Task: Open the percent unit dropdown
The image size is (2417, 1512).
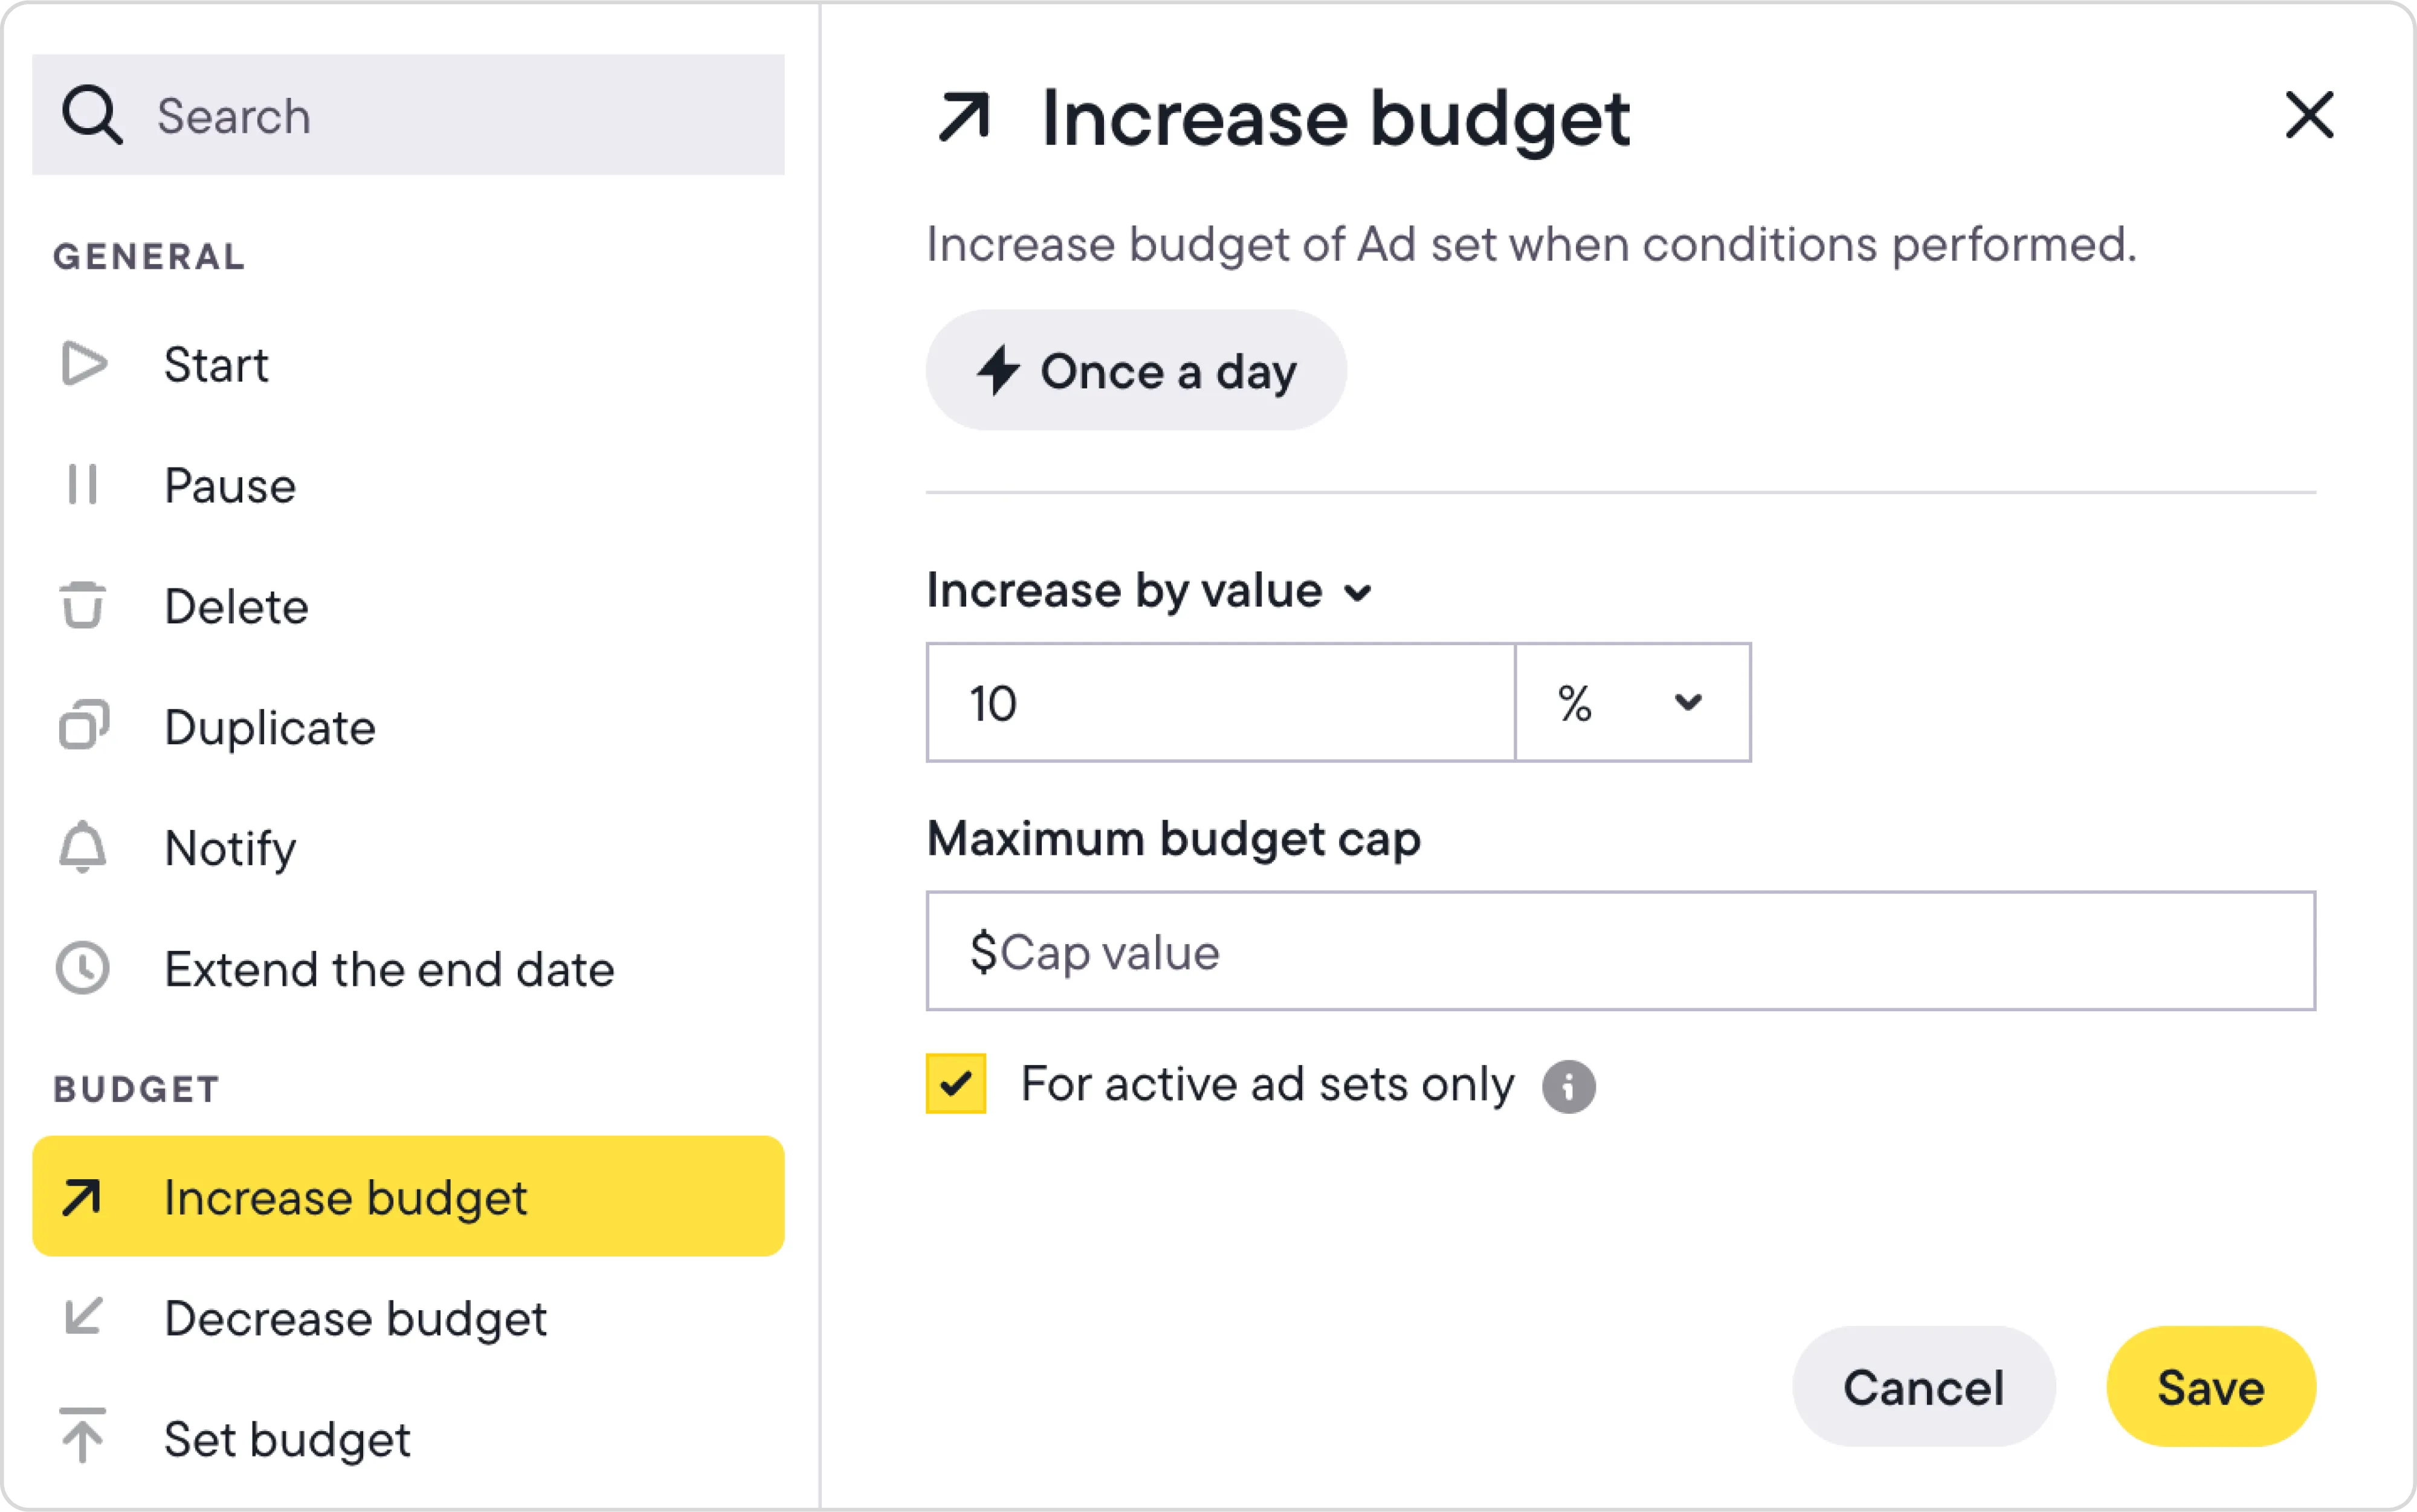Action: [1632, 703]
